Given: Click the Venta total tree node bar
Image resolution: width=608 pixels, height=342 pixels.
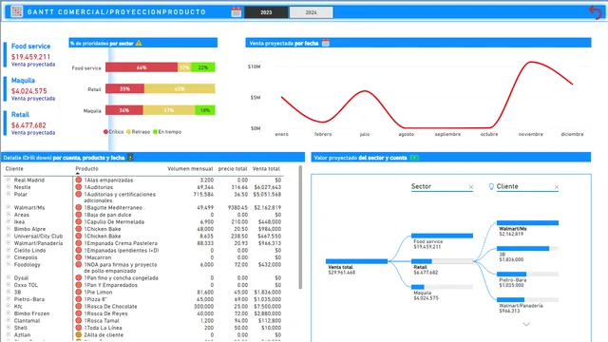Looking at the screenshot, I should tap(356, 261).
